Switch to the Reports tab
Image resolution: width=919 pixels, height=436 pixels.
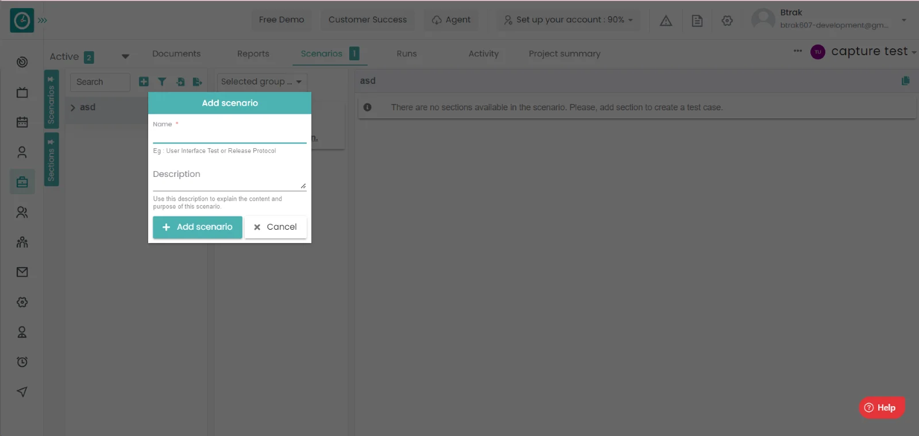[253, 53]
